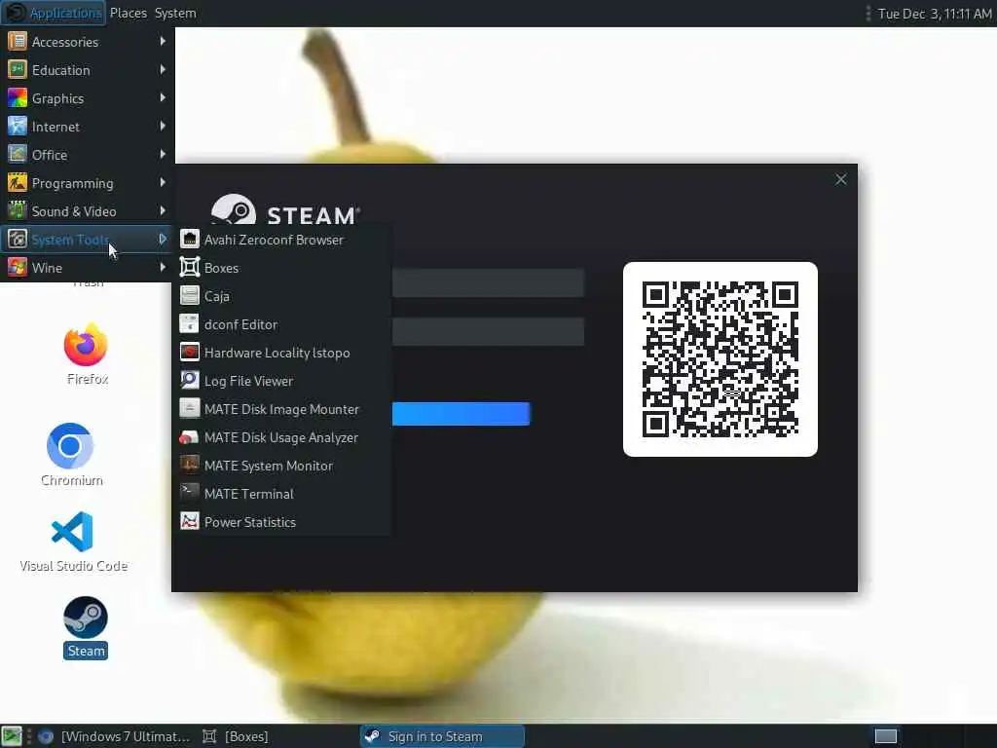The height and width of the screenshot is (748, 997).
Task: Expand the Graphics submenu arrow
Action: click(163, 98)
